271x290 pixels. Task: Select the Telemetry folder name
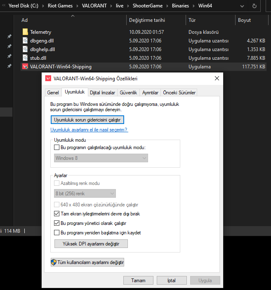40,32
